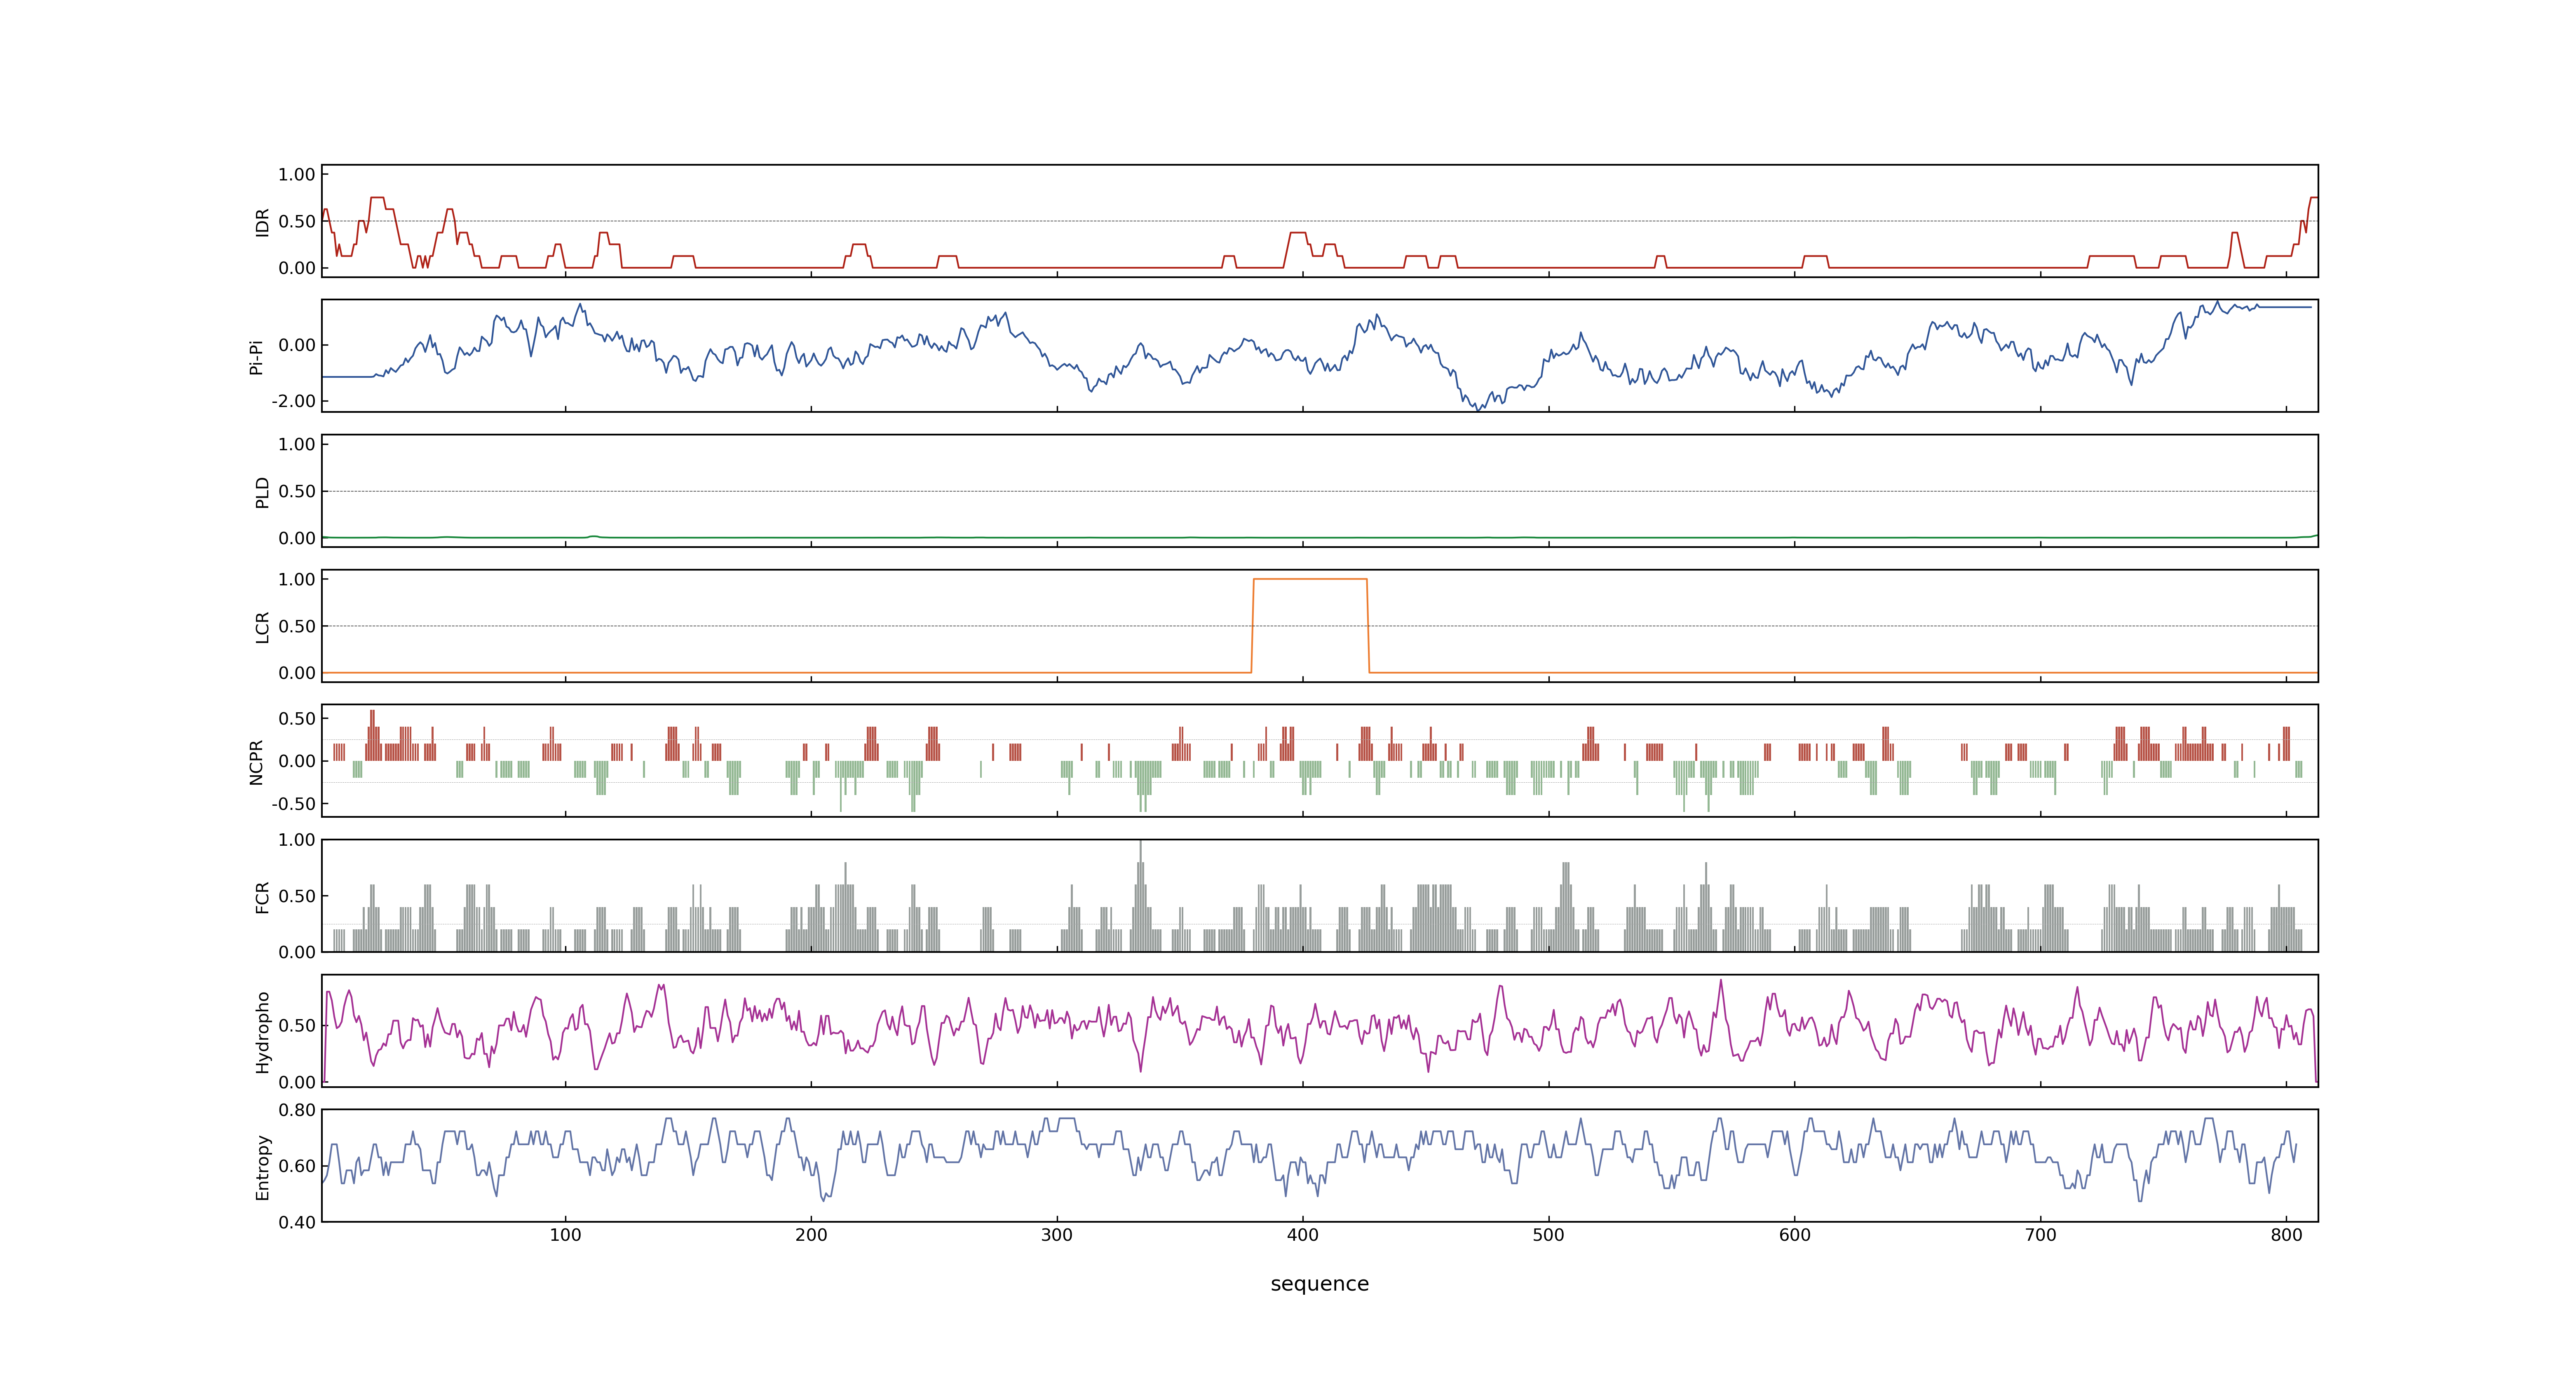Click the FCR y-axis label

click(x=263, y=896)
